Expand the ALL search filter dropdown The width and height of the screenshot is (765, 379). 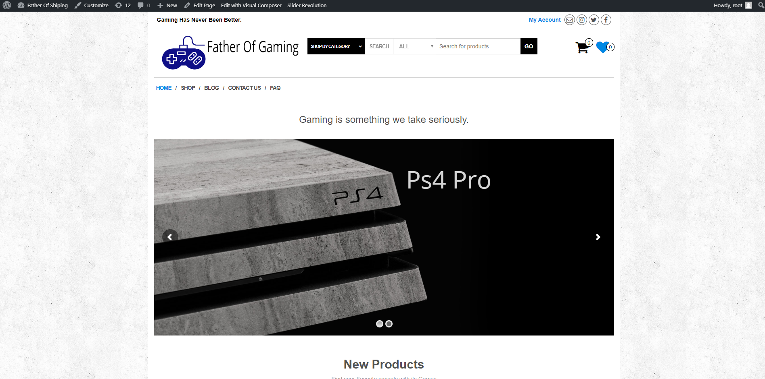pyautogui.click(x=414, y=46)
